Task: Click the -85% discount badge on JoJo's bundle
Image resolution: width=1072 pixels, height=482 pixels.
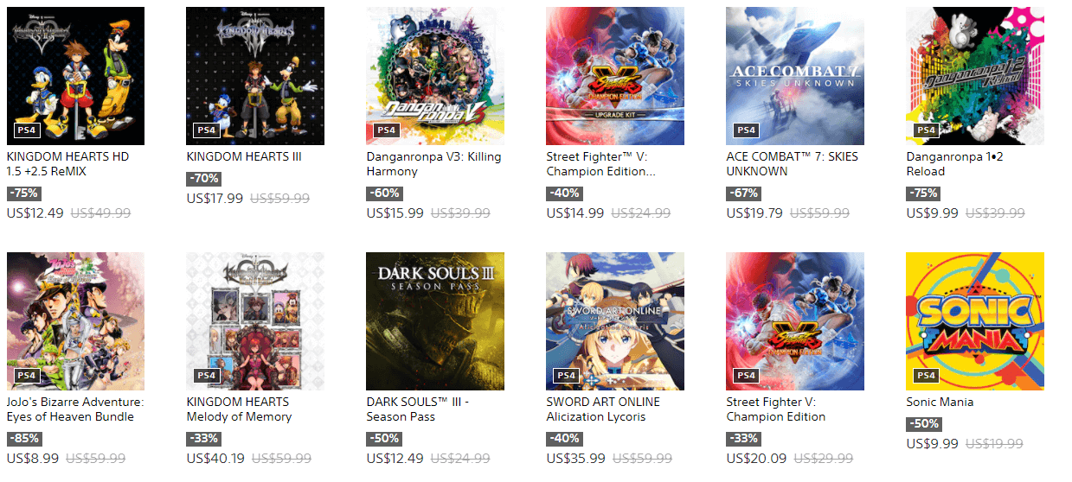Action: 23,439
